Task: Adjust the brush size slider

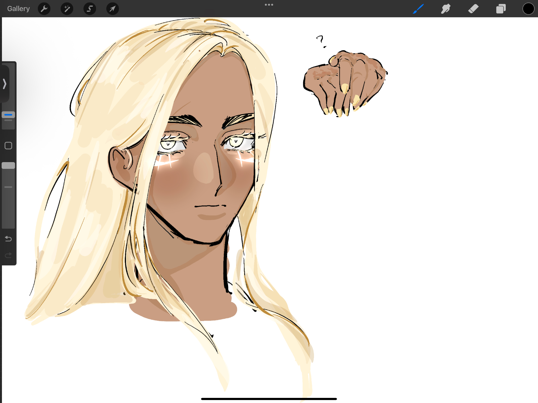Action: coord(8,115)
